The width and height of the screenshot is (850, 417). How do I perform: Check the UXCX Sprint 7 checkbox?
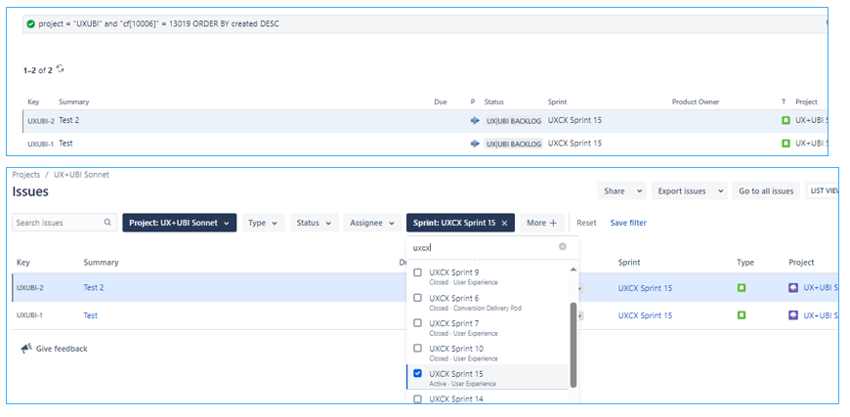pos(417,323)
